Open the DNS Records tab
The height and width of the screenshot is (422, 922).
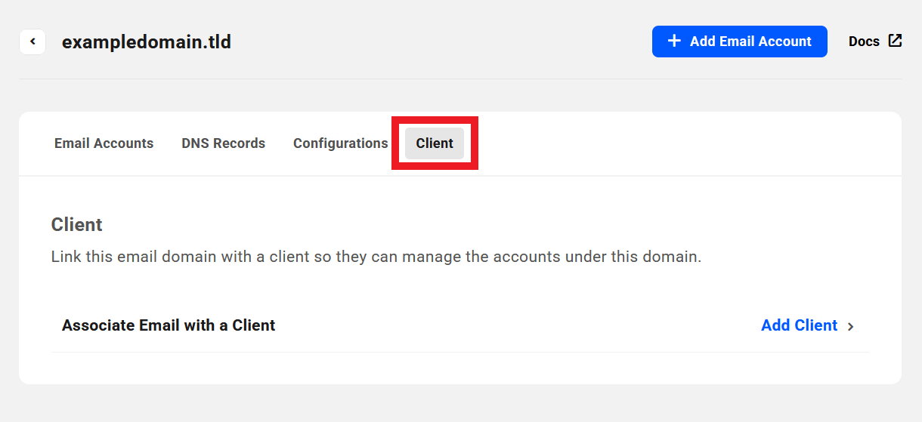[223, 143]
